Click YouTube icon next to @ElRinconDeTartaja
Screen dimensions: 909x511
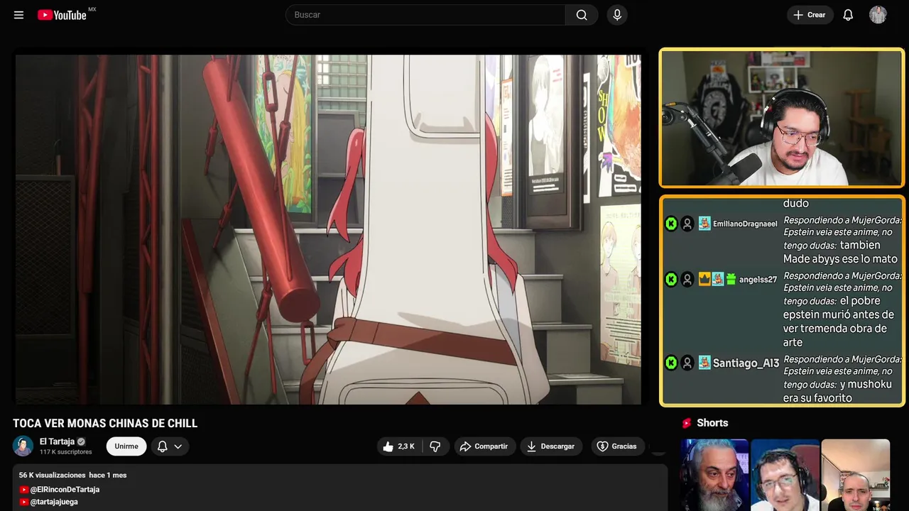point(24,490)
